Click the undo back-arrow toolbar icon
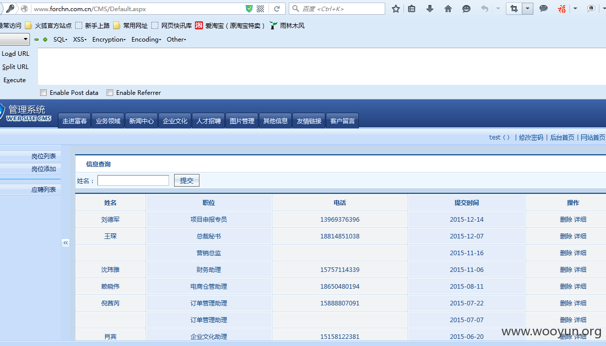 pos(485,9)
